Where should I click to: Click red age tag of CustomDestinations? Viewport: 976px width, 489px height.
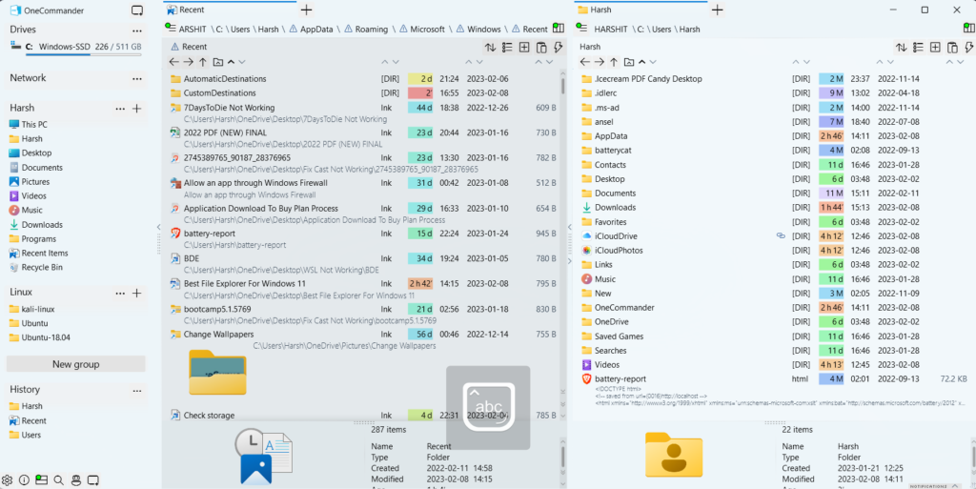click(x=420, y=93)
